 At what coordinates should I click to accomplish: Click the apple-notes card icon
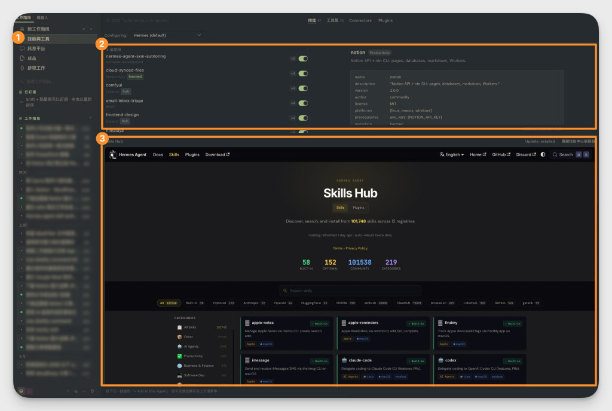pyautogui.click(x=247, y=323)
